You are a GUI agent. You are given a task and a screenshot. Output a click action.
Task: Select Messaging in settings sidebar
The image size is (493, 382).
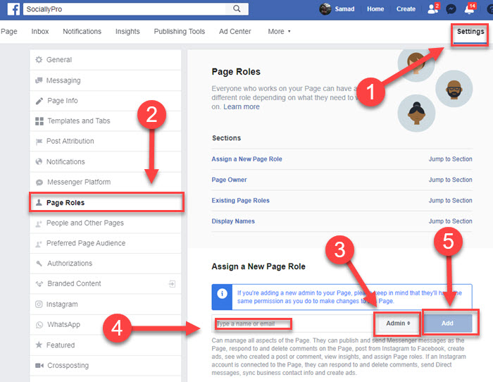(106, 80)
